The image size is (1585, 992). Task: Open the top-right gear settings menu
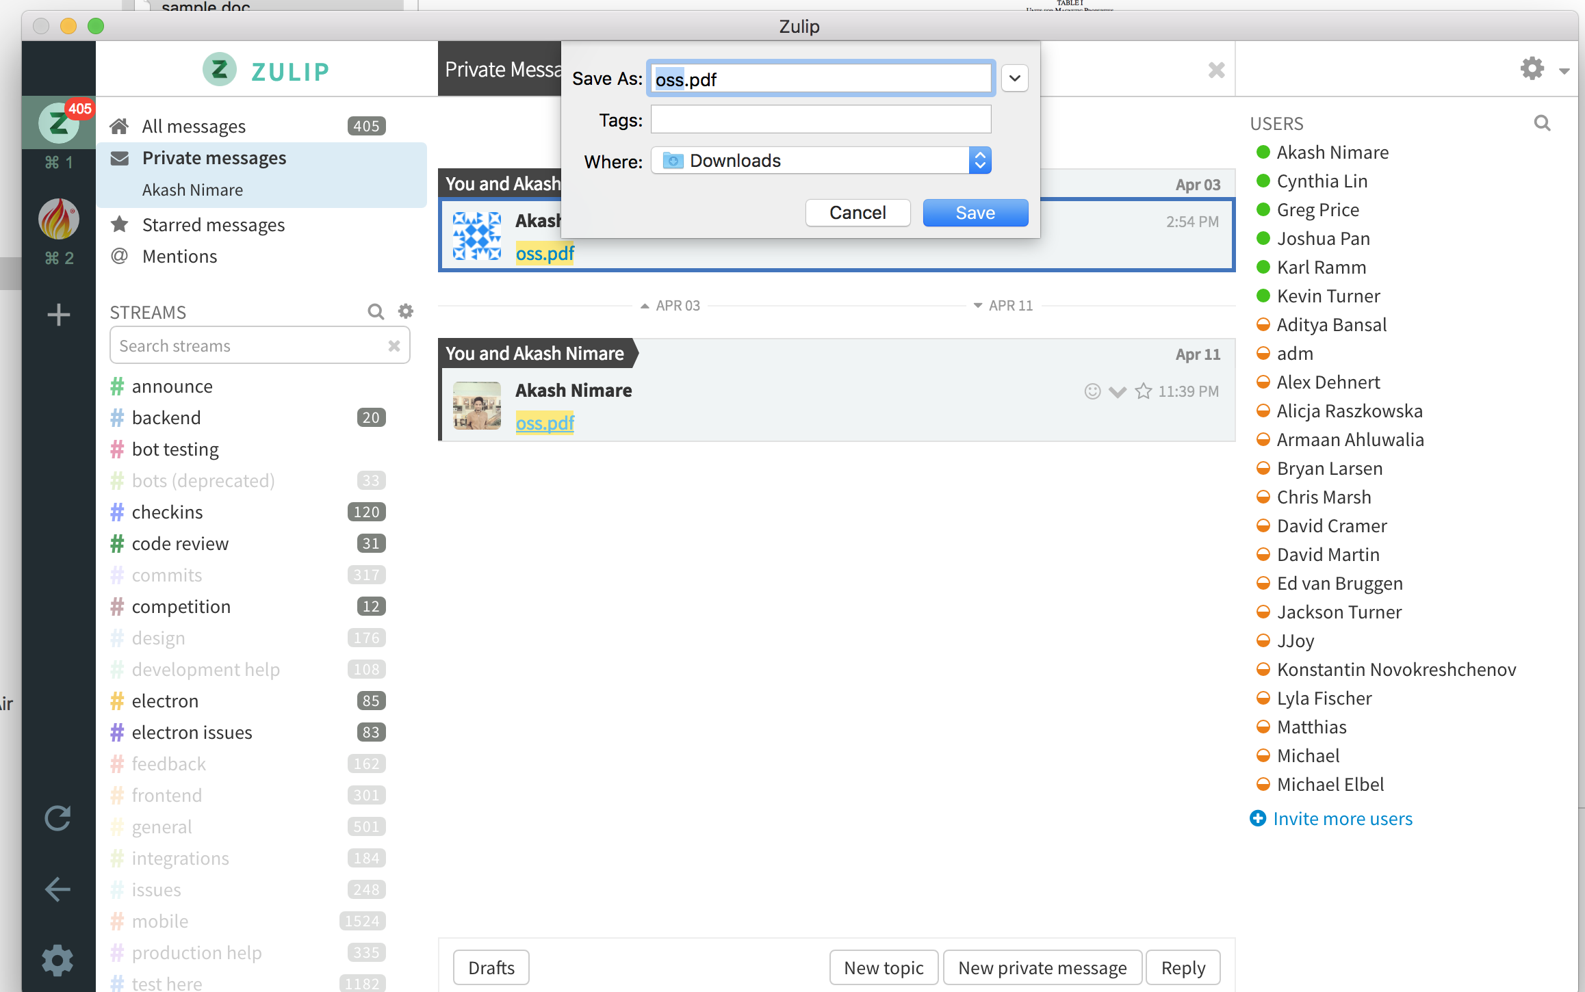(1532, 68)
